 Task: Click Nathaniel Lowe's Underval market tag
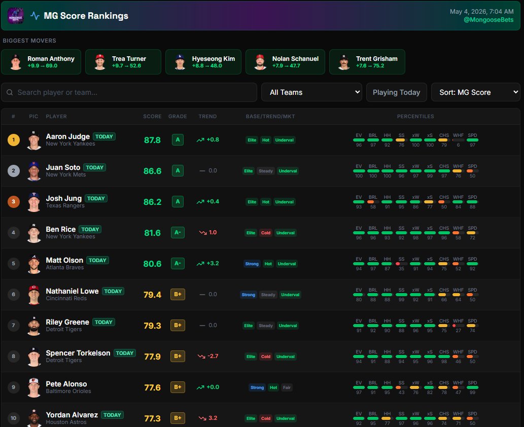290,295
